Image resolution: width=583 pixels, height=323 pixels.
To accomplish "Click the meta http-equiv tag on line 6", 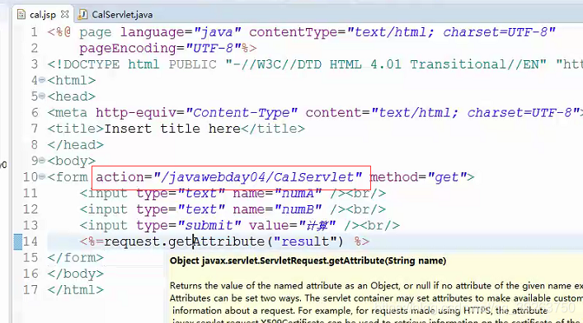I will coord(314,113).
